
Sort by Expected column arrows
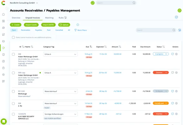(x=105, y=47)
